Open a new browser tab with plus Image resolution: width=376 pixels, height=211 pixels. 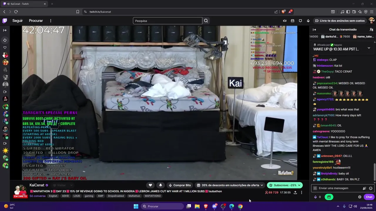coord(52,4)
